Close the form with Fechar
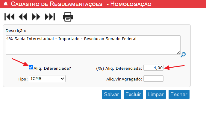206x114 pixels. pos(179,94)
